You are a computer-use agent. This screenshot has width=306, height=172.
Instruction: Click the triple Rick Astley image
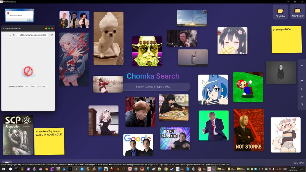[74, 19]
